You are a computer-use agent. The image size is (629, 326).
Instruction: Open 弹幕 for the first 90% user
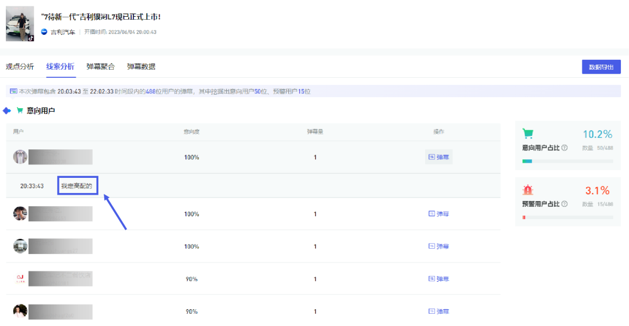click(439, 279)
